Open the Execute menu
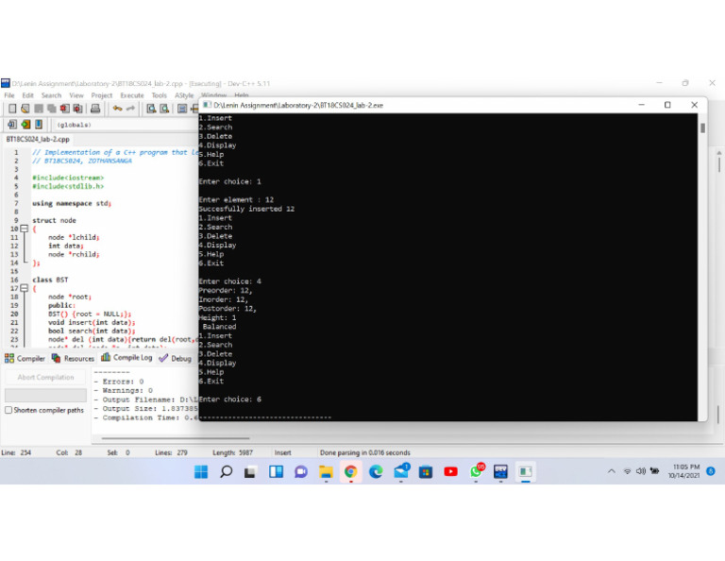This screenshot has height=561, width=725. click(132, 95)
